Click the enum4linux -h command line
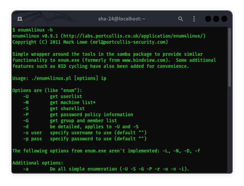Image resolution: width=244 pixels, height=186 pixels. [x=33, y=30]
